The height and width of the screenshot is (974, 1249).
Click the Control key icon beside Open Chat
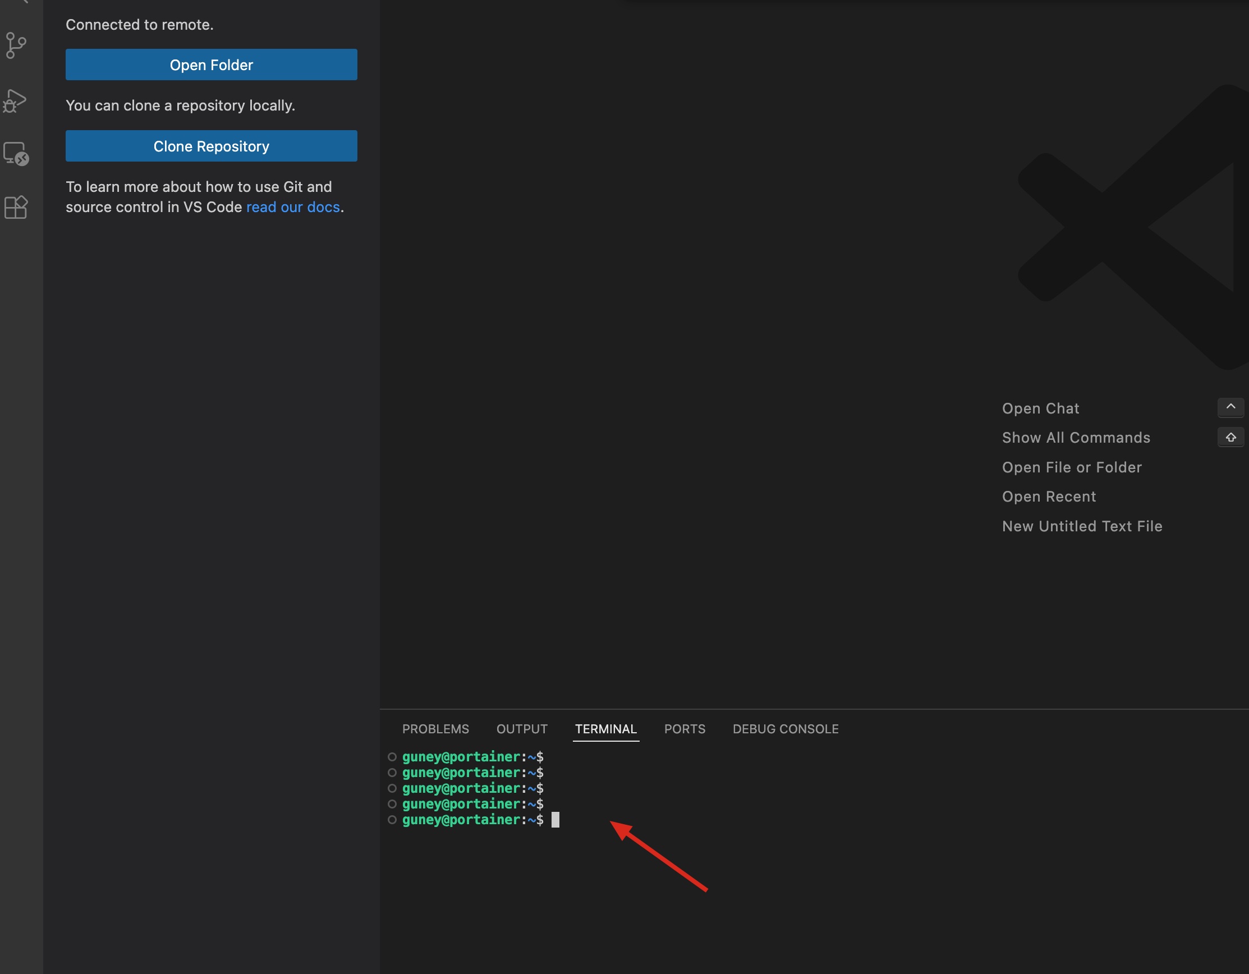click(1230, 407)
